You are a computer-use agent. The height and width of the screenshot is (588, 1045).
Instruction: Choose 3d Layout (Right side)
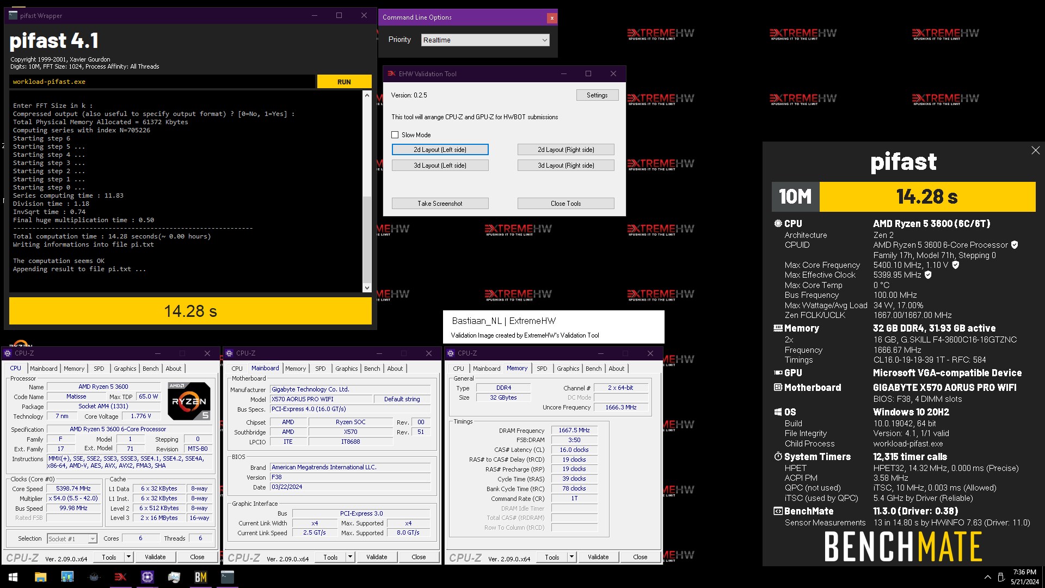pyautogui.click(x=566, y=166)
